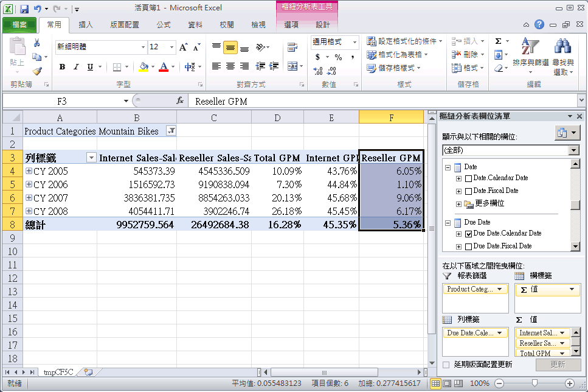Click the Product Categ... report filter field button
588x392 pixels.
point(475,289)
